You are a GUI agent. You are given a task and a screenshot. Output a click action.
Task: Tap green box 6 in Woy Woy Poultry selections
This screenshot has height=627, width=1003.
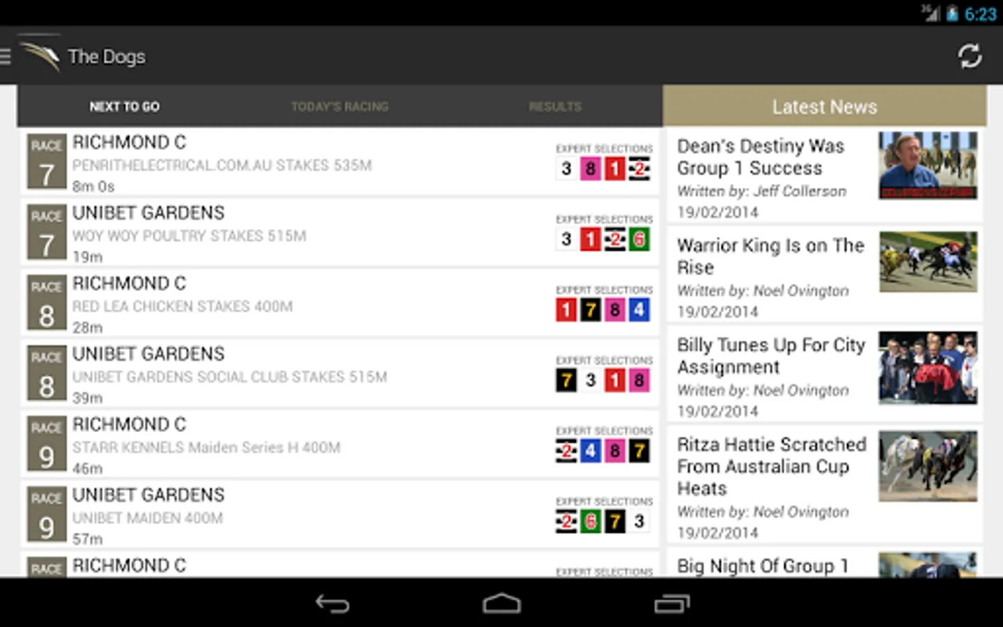[639, 240]
